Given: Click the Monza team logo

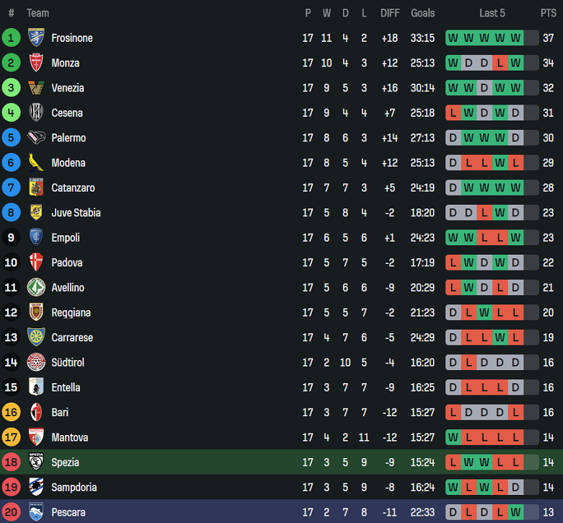Looking at the screenshot, I should (x=36, y=63).
